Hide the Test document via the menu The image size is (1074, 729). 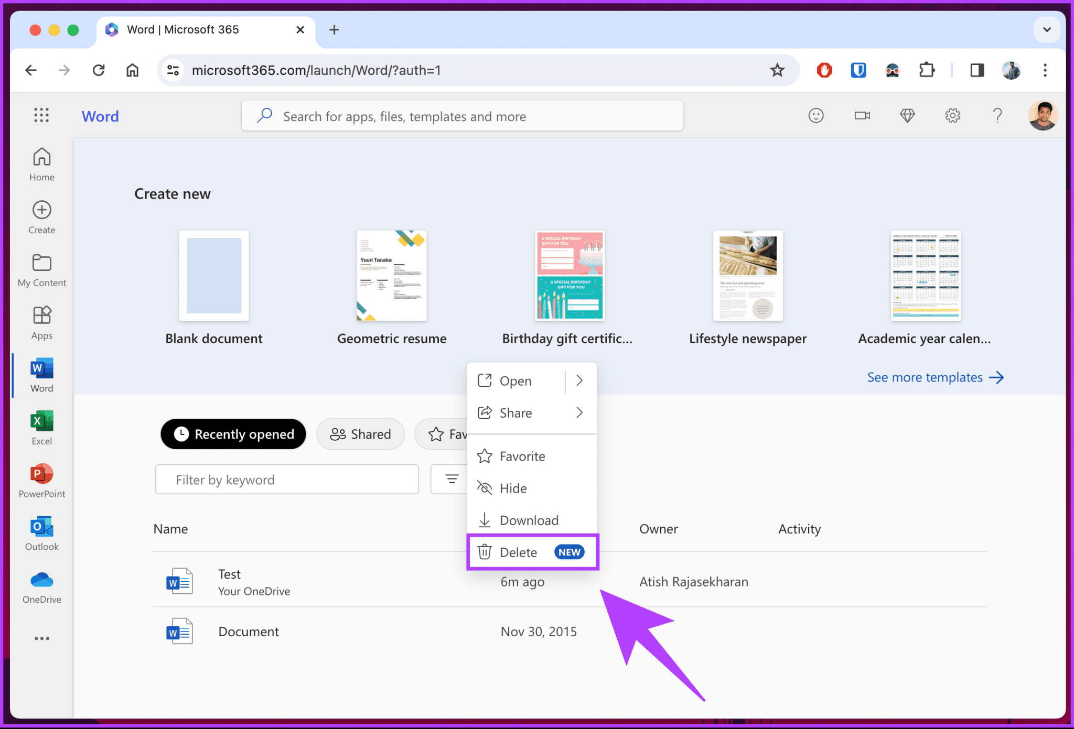coord(514,488)
